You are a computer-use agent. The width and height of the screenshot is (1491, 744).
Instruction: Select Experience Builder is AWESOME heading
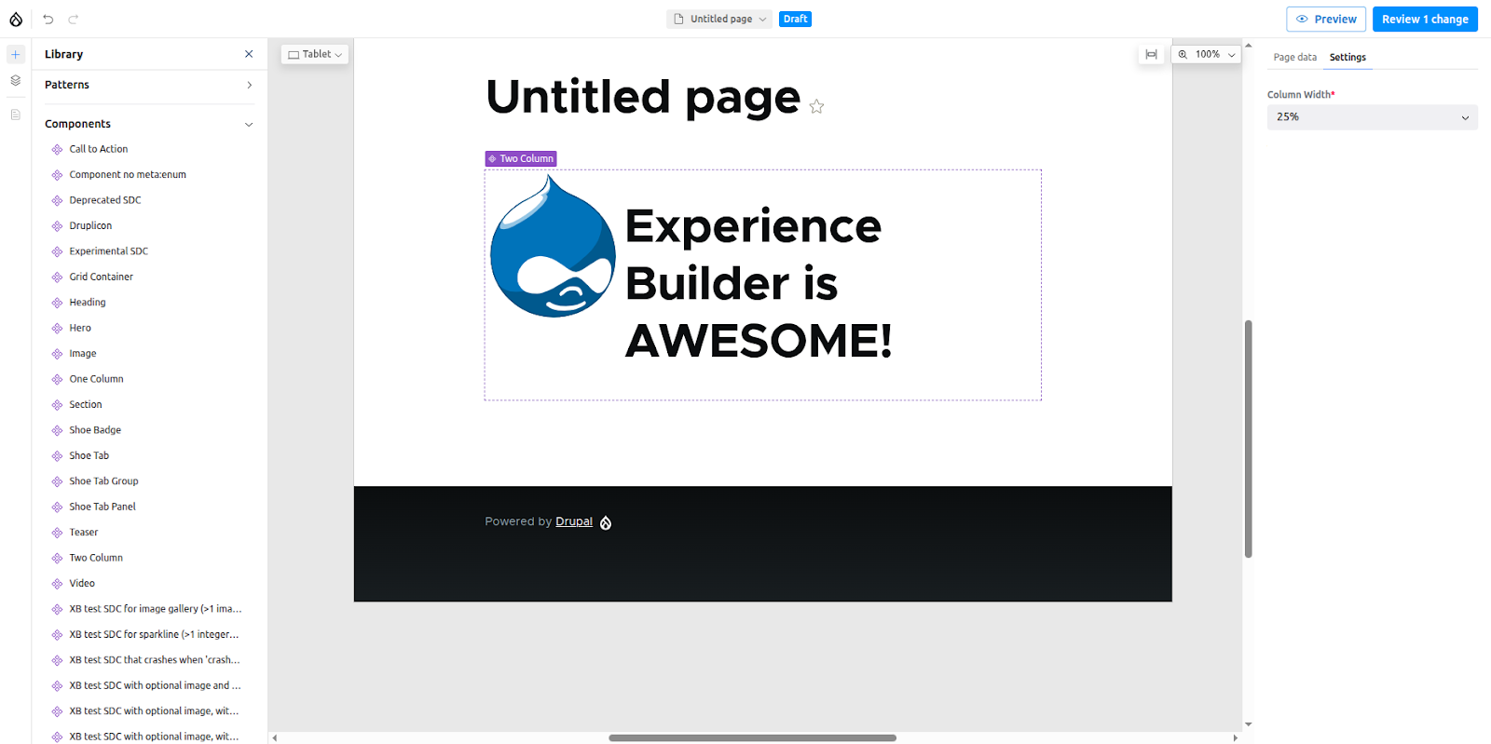759,283
